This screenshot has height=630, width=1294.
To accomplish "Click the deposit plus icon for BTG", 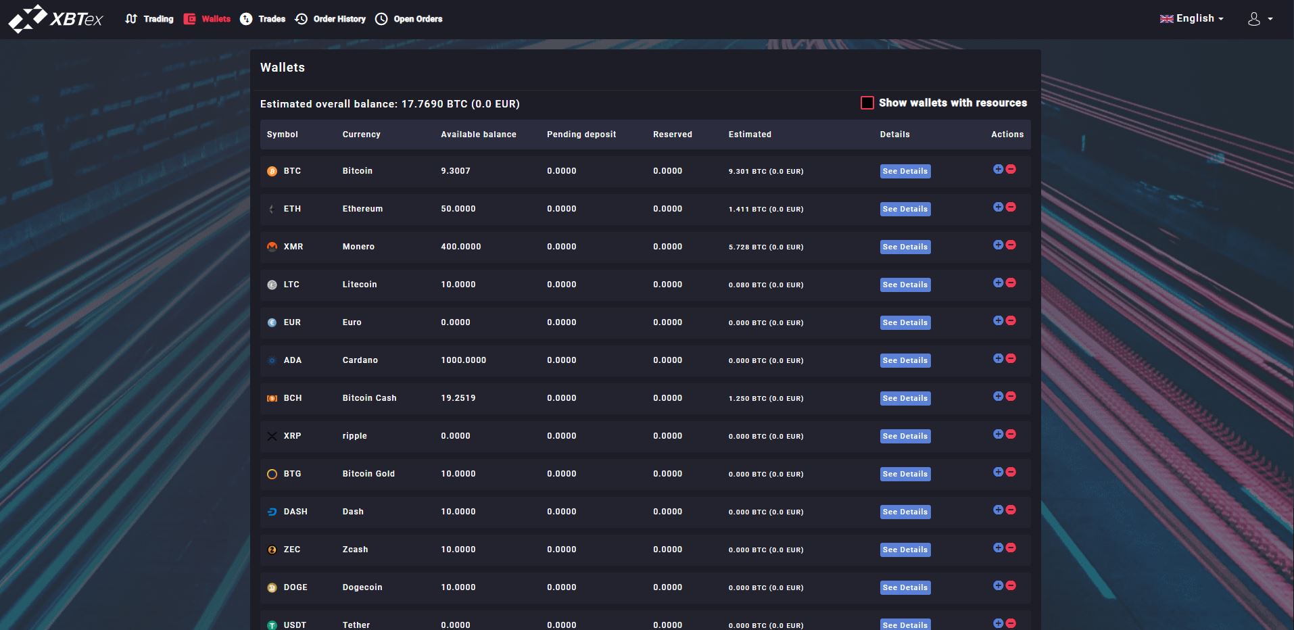I will coord(998,472).
